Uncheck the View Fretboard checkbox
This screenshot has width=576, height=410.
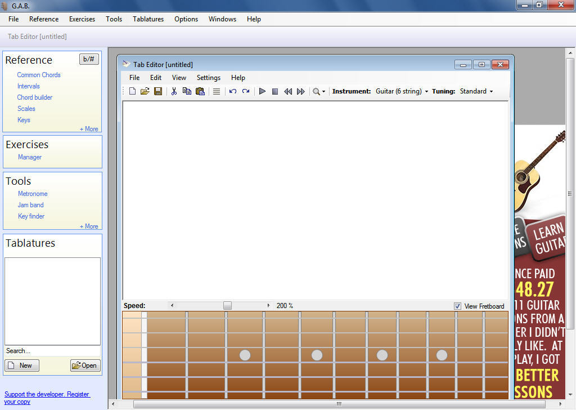click(x=457, y=306)
